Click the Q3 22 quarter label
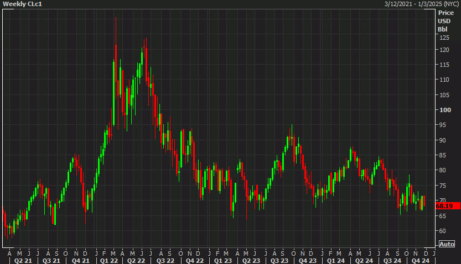The width and height of the screenshot is (461, 264). pos(165,261)
